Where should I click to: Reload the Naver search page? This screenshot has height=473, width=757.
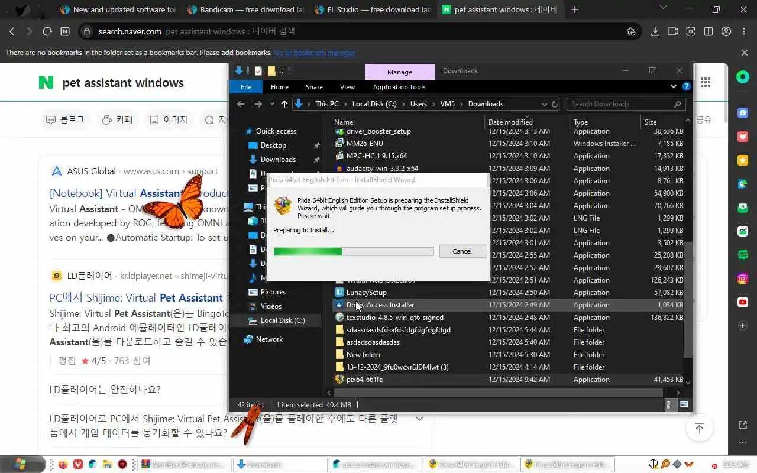pos(47,31)
